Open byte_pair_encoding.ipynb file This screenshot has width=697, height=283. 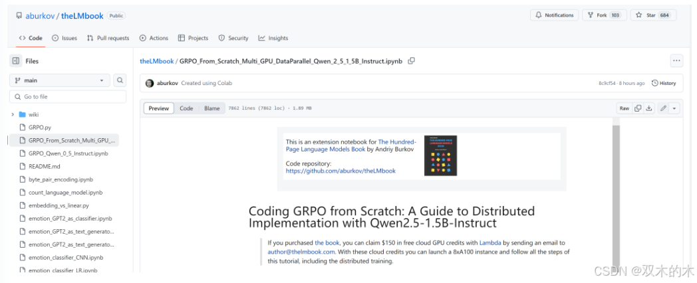pyautogui.click(x=61, y=179)
